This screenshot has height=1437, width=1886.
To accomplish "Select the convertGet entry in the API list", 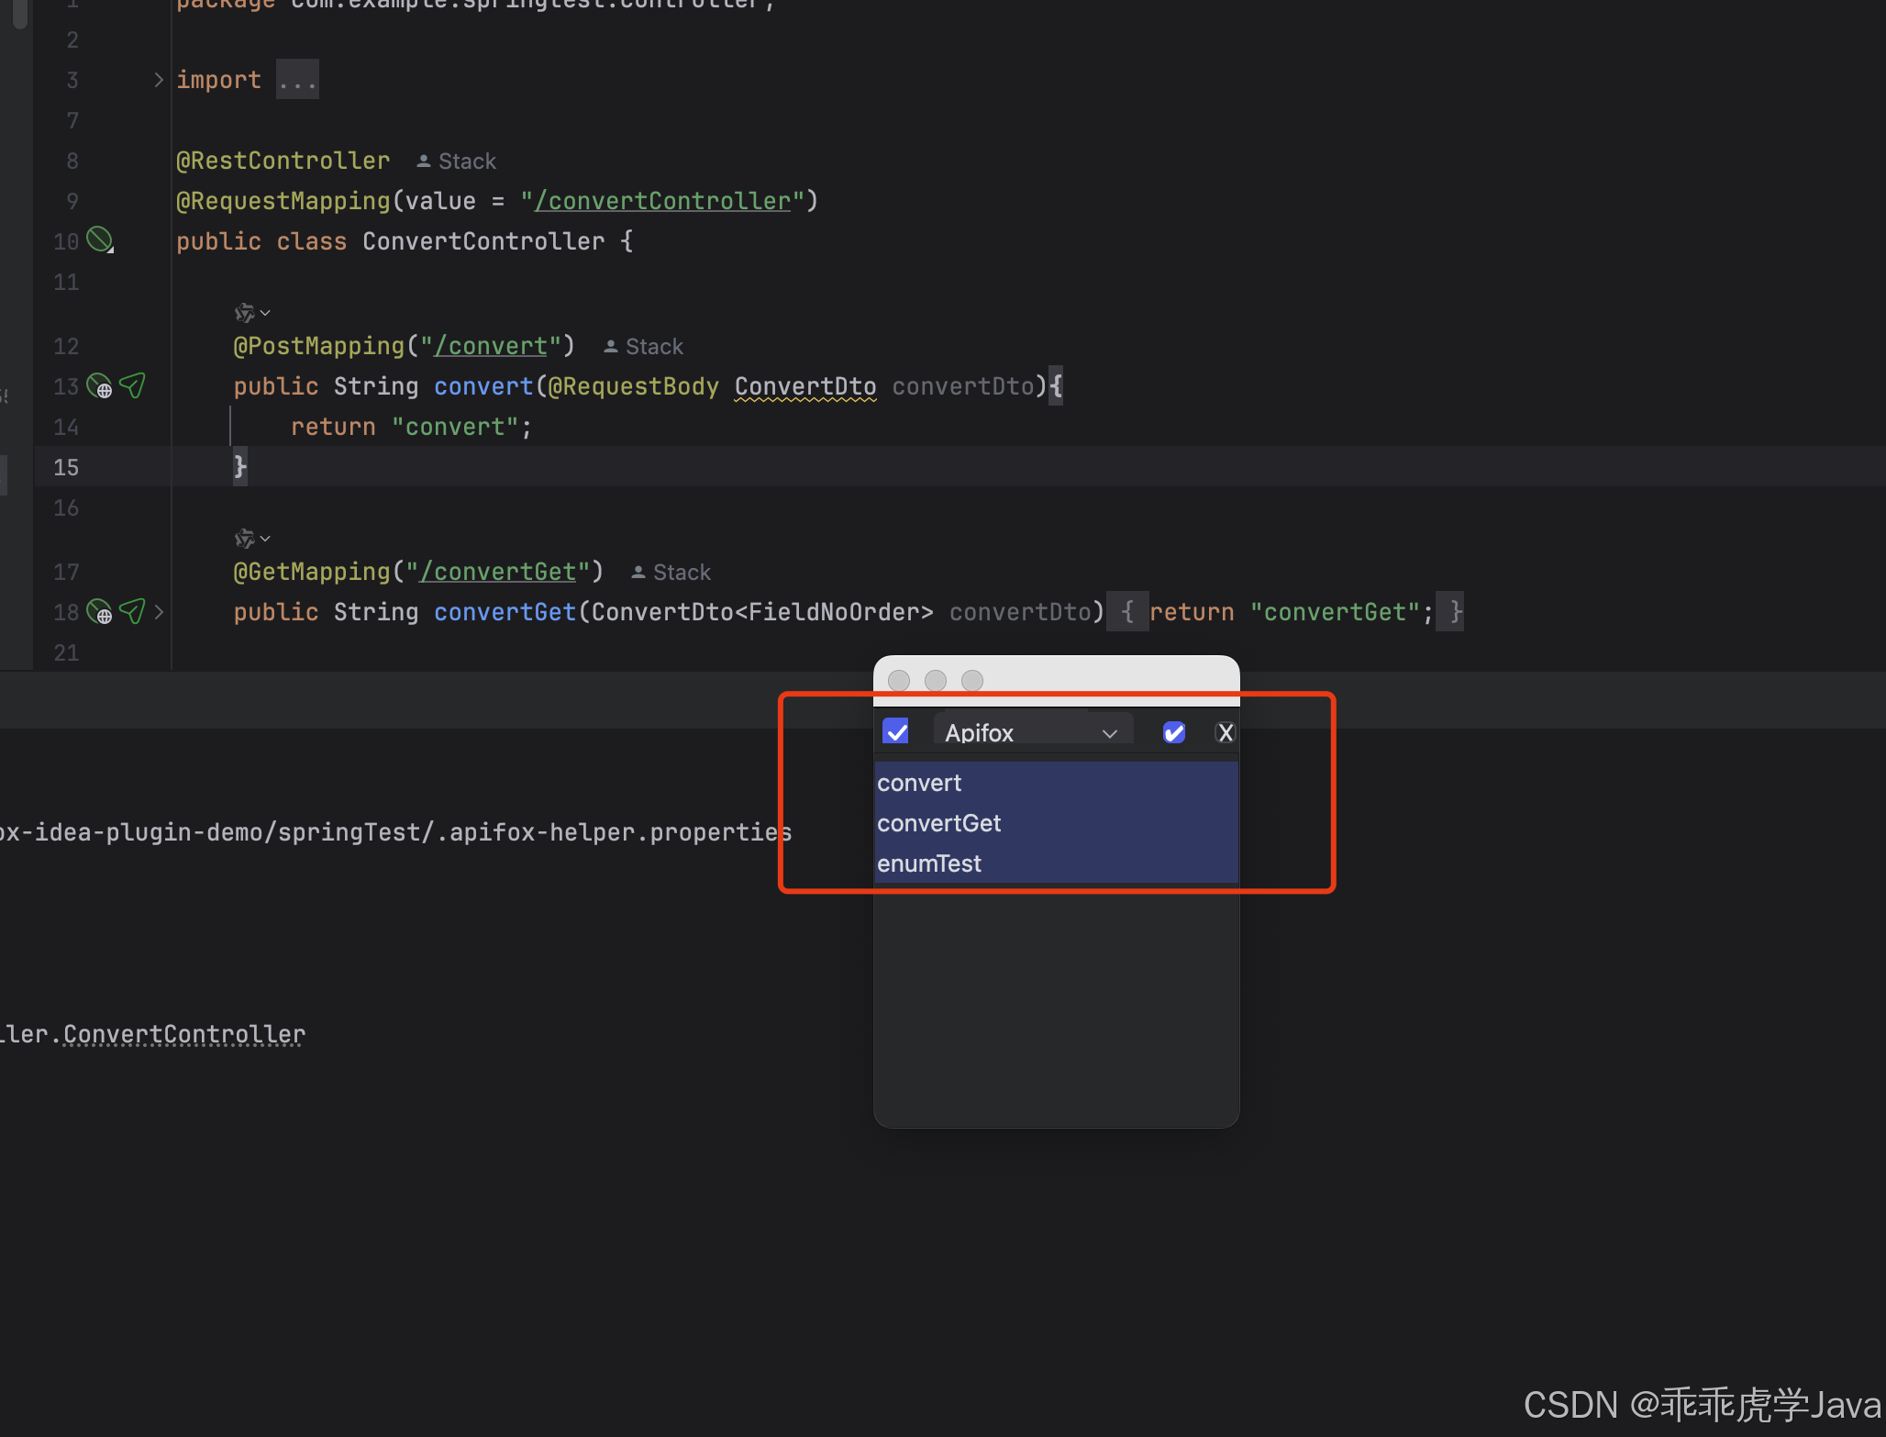I will pyautogui.click(x=938, y=823).
